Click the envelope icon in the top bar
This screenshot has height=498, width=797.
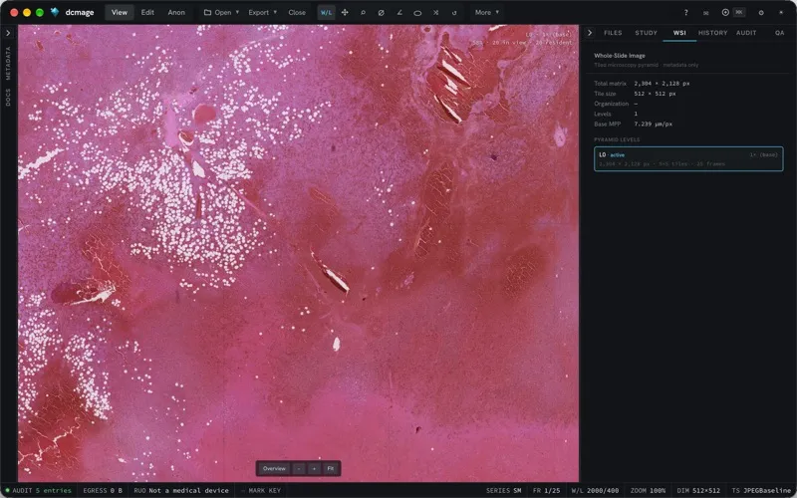point(705,13)
